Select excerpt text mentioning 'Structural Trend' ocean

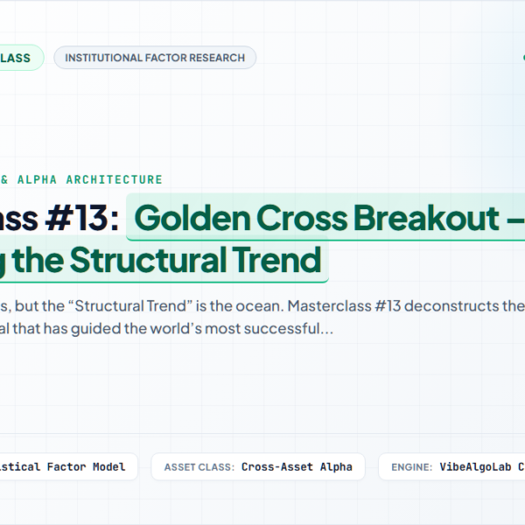(x=262, y=305)
